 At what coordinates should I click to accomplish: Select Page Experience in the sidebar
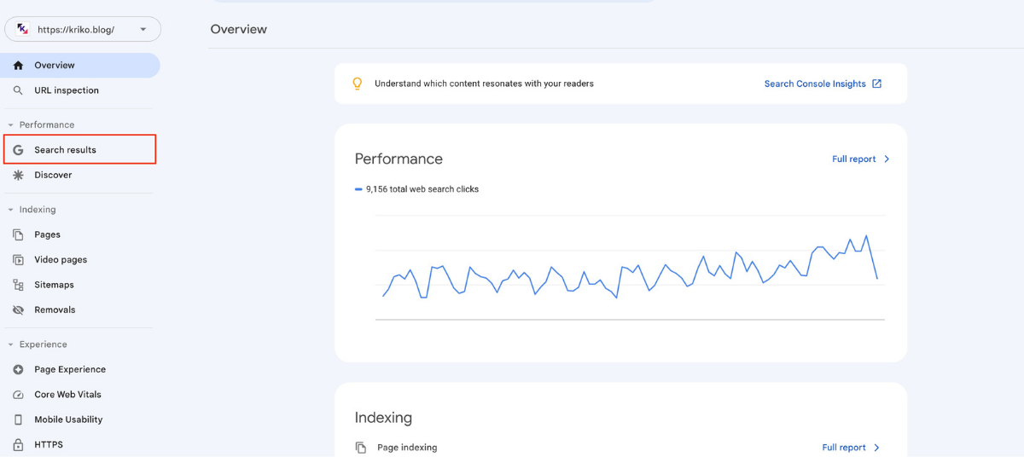click(70, 370)
